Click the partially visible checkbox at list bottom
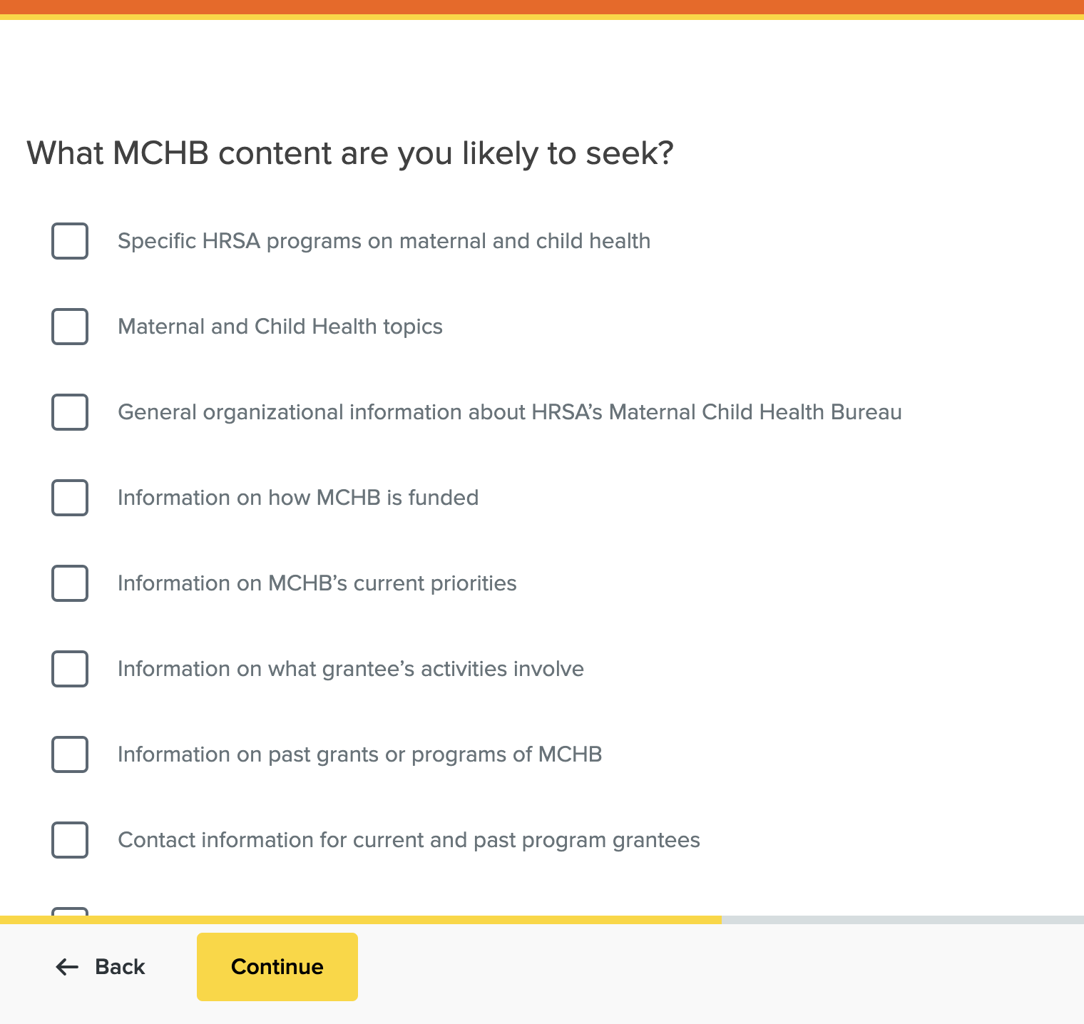1084x1024 pixels. [70, 911]
